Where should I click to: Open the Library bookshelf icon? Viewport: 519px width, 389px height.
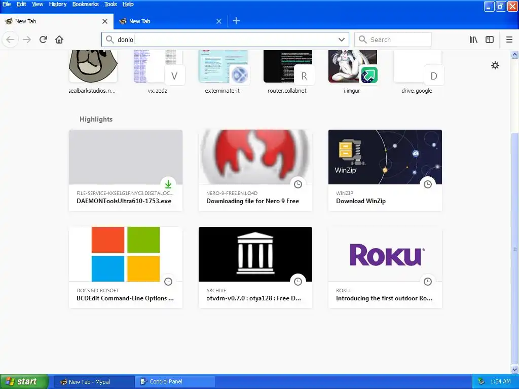pos(473,40)
